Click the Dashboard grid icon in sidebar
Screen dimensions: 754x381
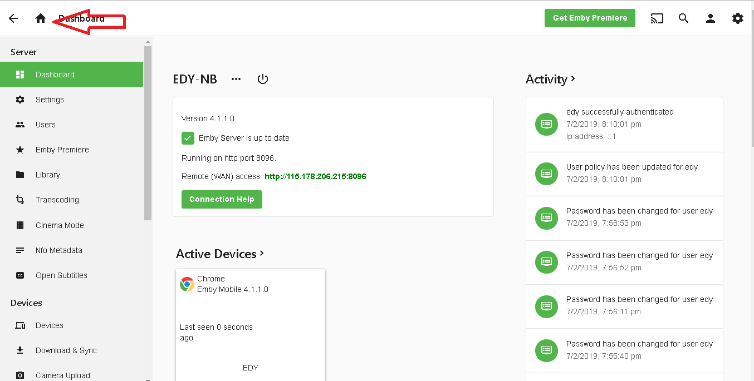click(x=20, y=75)
